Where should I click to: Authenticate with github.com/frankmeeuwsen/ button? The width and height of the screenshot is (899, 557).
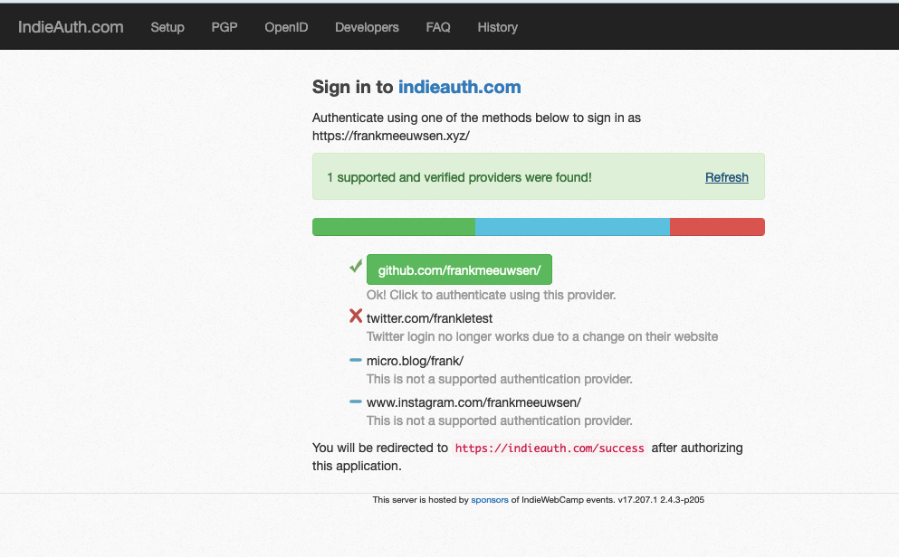(x=459, y=269)
